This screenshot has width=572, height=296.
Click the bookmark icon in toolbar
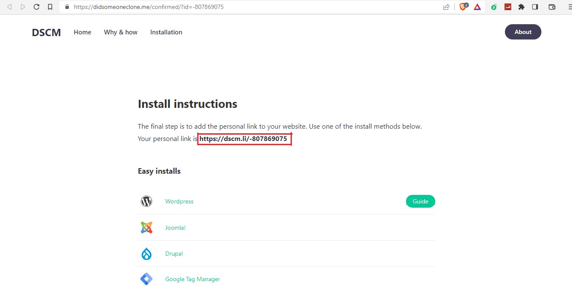(x=50, y=7)
